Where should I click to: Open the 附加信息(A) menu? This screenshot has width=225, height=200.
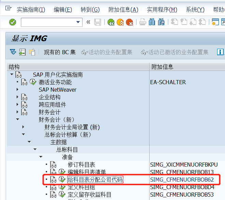pos(123,10)
